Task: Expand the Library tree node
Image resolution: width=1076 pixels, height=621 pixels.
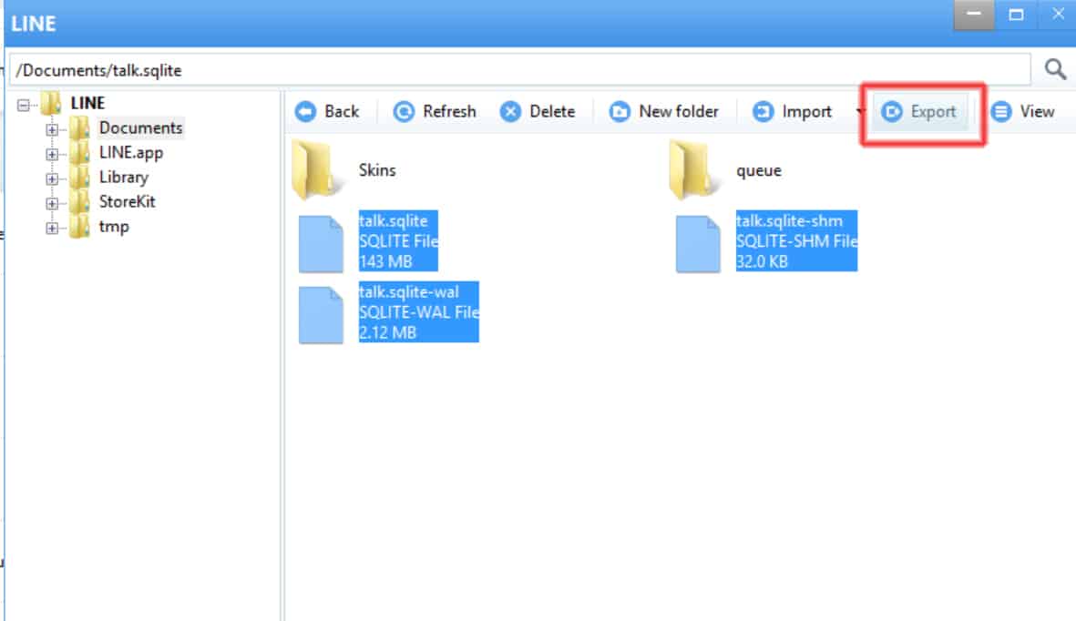Action: click(x=52, y=178)
